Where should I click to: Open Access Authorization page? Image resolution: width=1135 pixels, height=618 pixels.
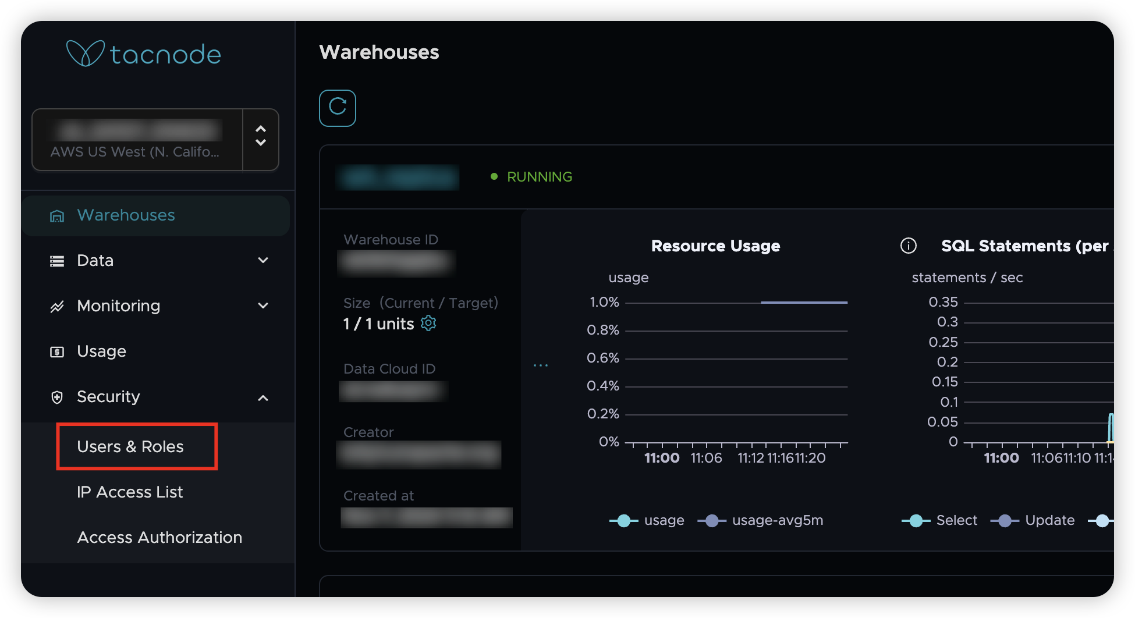point(159,537)
